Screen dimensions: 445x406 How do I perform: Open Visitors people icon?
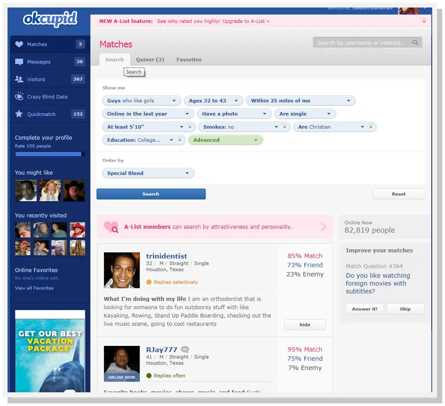pos(19,79)
